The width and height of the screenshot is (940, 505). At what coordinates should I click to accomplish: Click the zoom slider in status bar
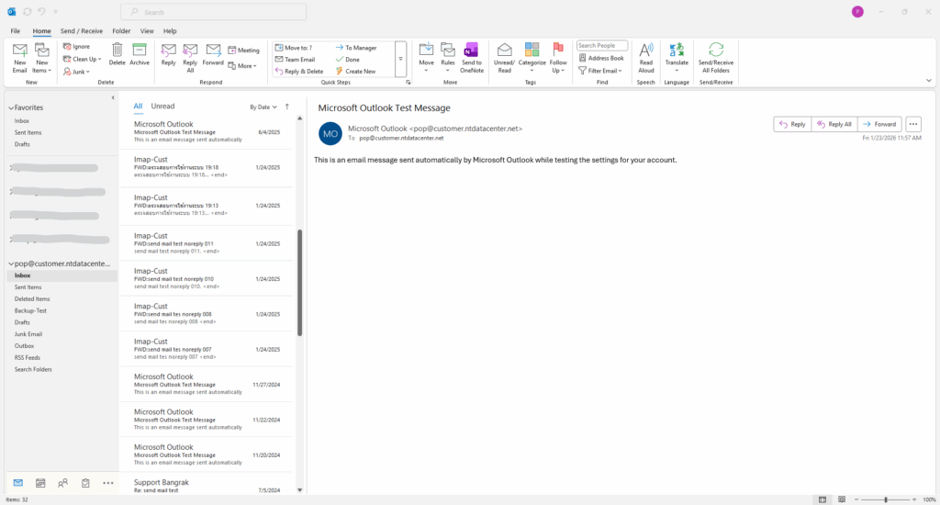pos(885,499)
